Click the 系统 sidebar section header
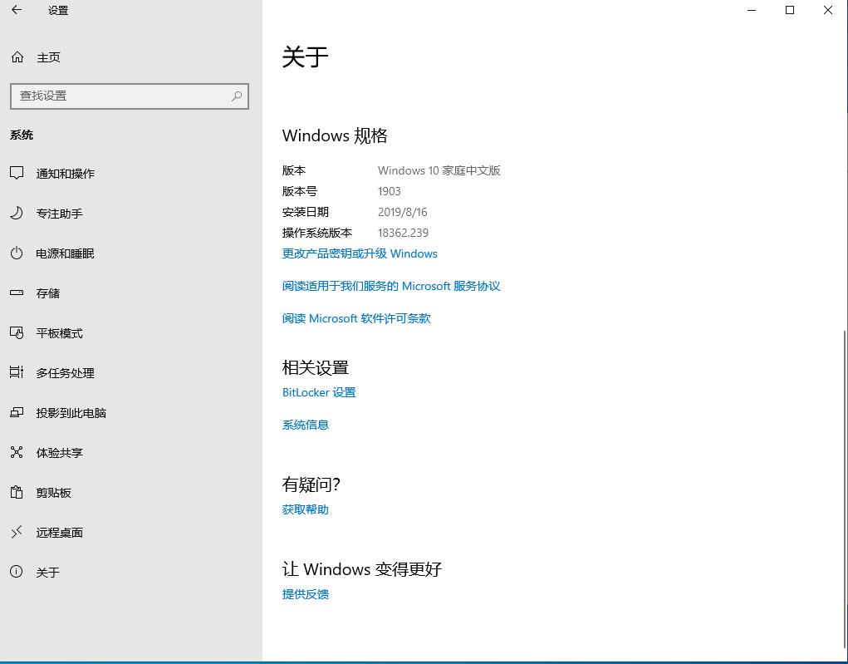This screenshot has width=848, height=664. (x=22, y=135)
